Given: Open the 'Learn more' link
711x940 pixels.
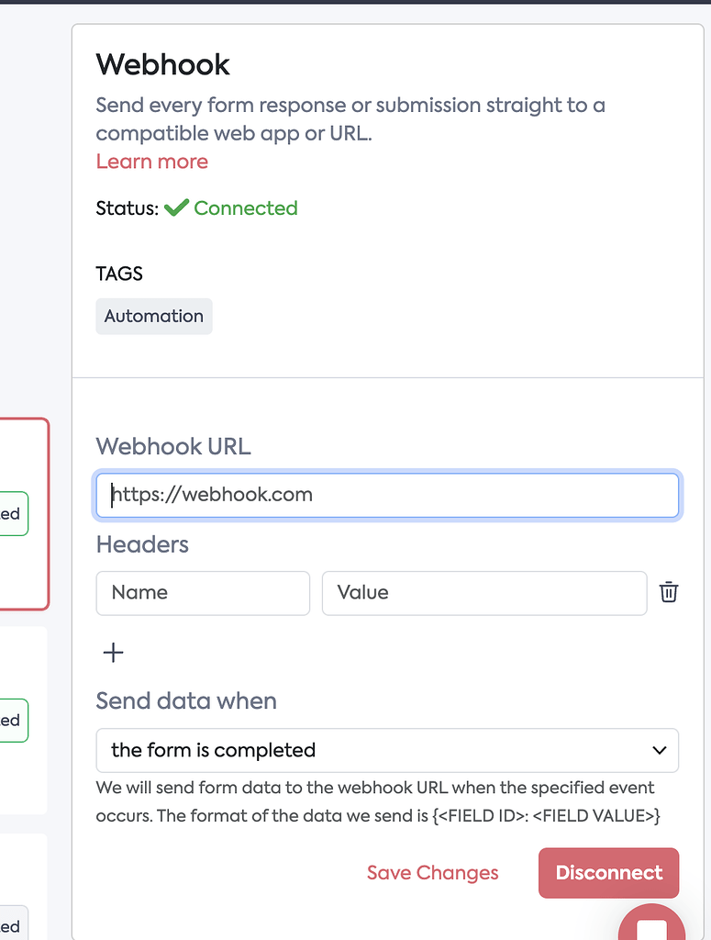Looking at the screenshot, I should pyautogui.click(x=151, y=162).
